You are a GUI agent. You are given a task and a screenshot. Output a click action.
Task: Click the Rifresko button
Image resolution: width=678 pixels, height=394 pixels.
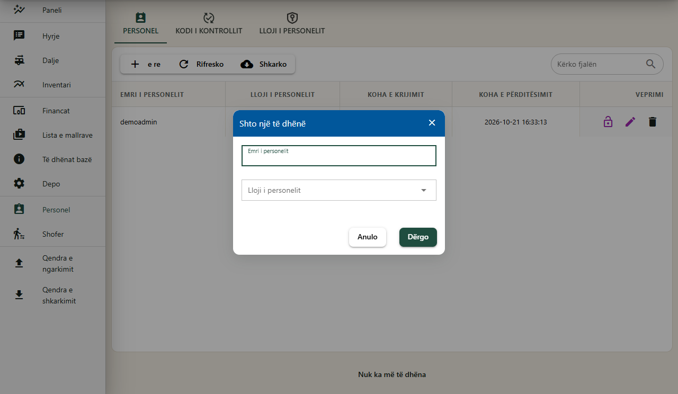[201, 64]
